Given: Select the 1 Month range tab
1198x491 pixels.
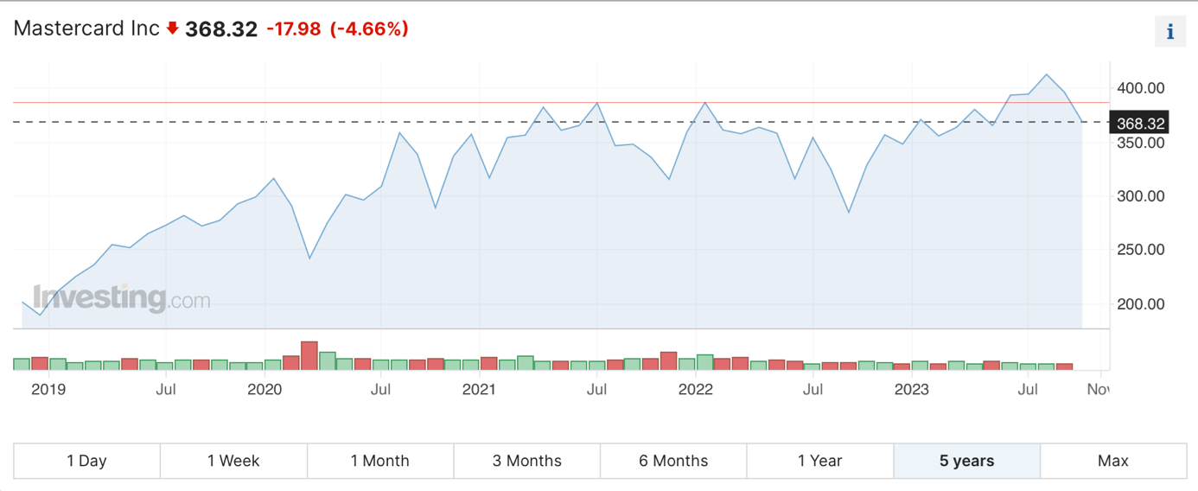Looking at the screenshot, I should (380, 461).
